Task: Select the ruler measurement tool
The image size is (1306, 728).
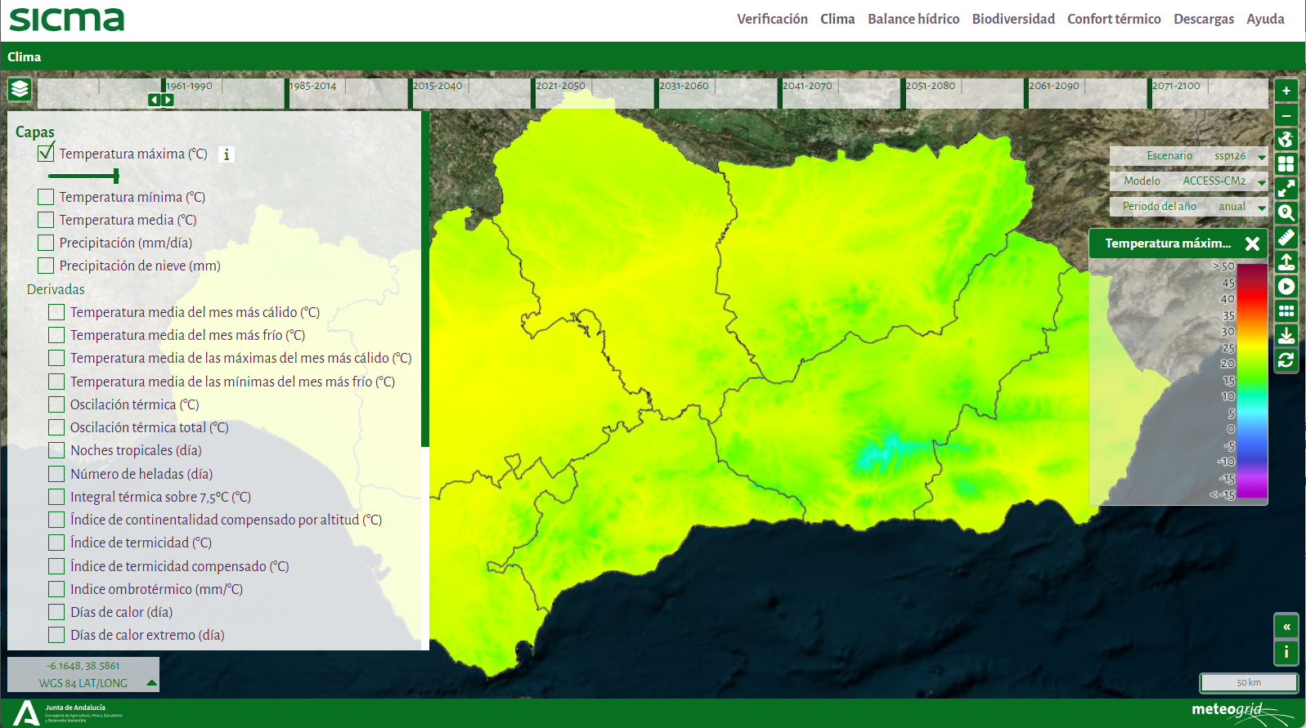Action: 1286,238
